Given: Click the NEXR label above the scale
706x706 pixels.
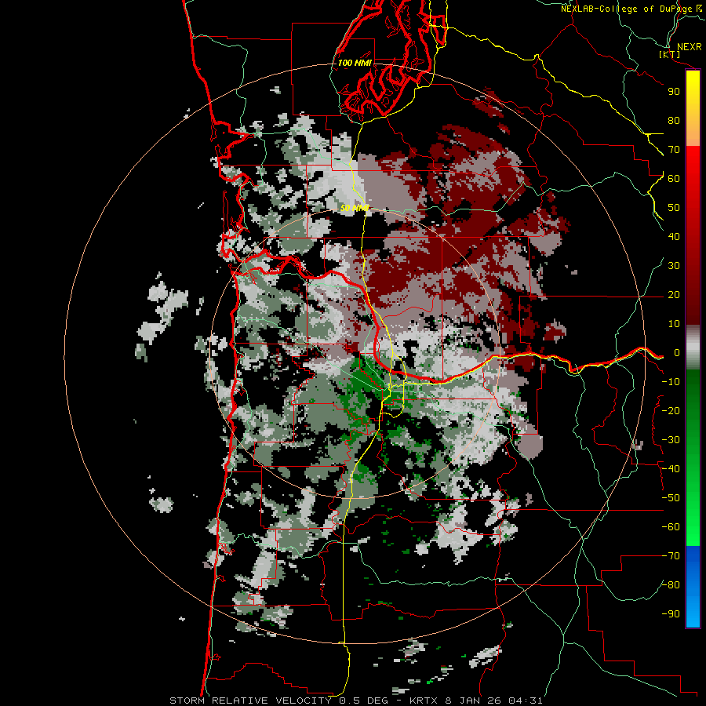Looking at the screenshot, I should 690,47.
